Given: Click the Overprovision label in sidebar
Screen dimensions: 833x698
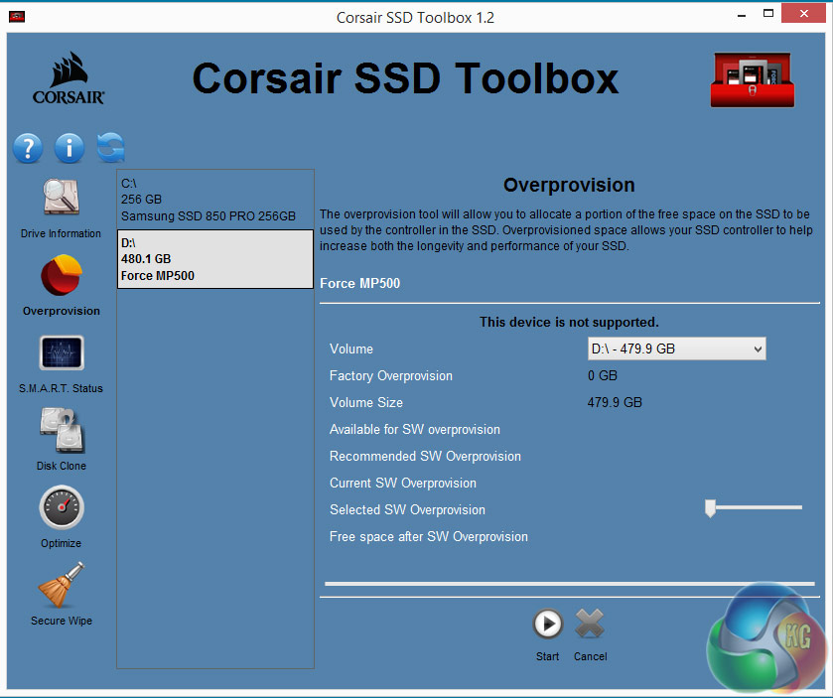Looking at the screenshot, I should (x=62, y=311).
